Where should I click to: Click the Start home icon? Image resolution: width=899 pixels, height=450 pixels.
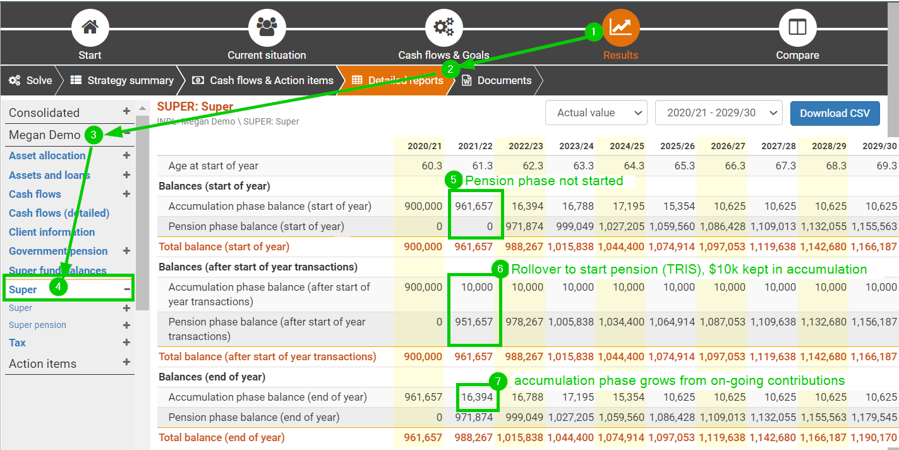(90, 28)
